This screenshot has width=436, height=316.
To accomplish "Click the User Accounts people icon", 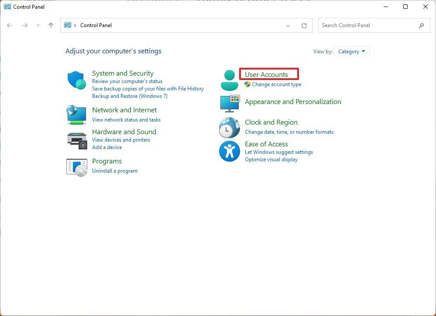I will point(229,79).
